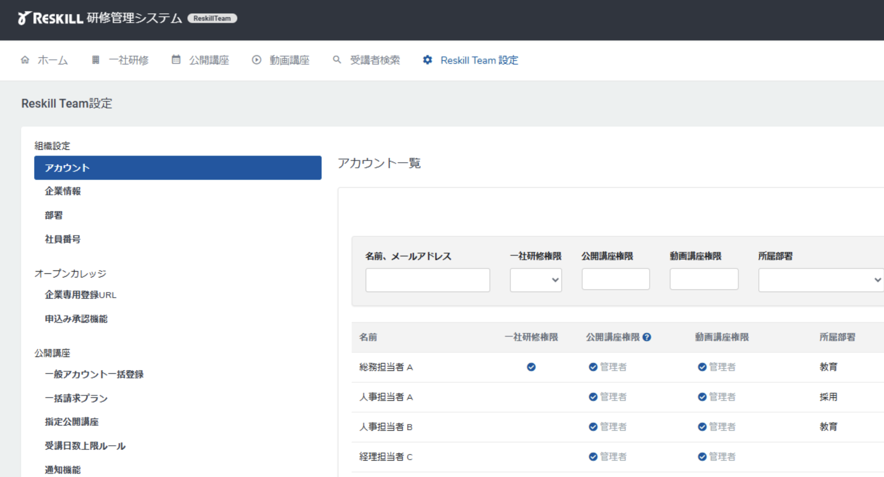The image size is (884, 477).
Task: Click the 名前 column header
Action: (x=368, y=337)
